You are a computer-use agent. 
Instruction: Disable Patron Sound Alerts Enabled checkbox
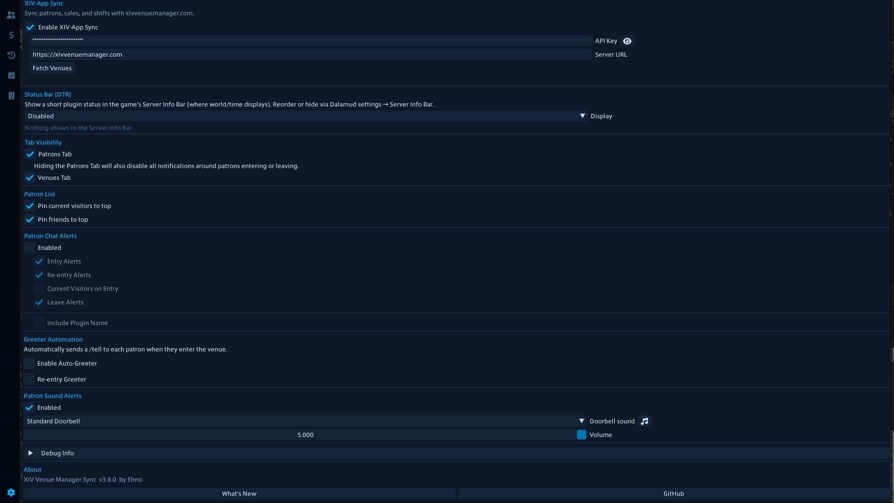(29, 408)
